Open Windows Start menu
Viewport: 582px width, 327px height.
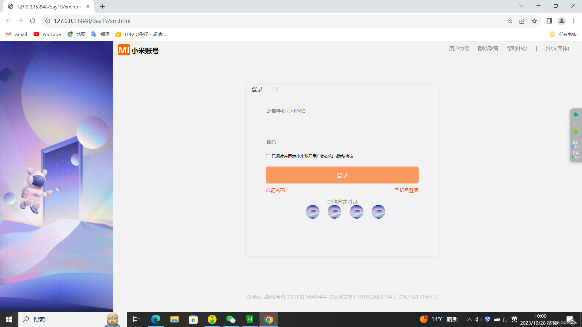9,319
